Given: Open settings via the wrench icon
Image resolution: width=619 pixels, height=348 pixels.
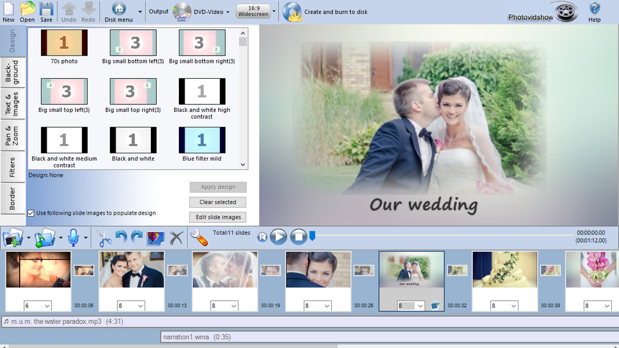Looking at the screenshot, I should click(198, 237).
